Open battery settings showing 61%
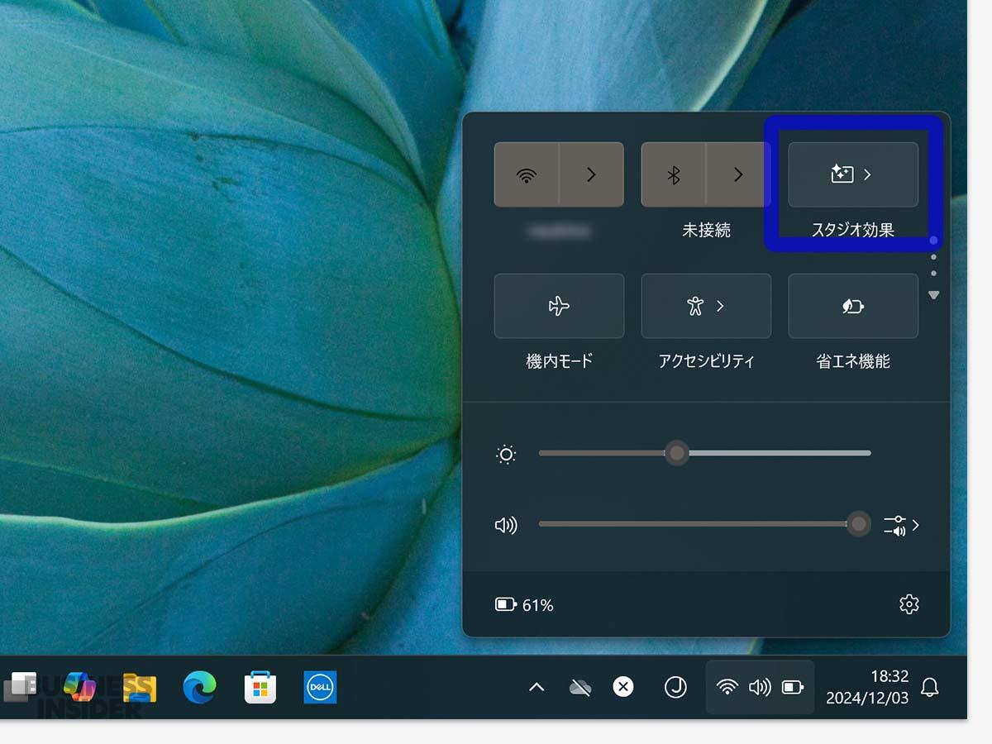This screenshot has width=992, height=744. 525,605
